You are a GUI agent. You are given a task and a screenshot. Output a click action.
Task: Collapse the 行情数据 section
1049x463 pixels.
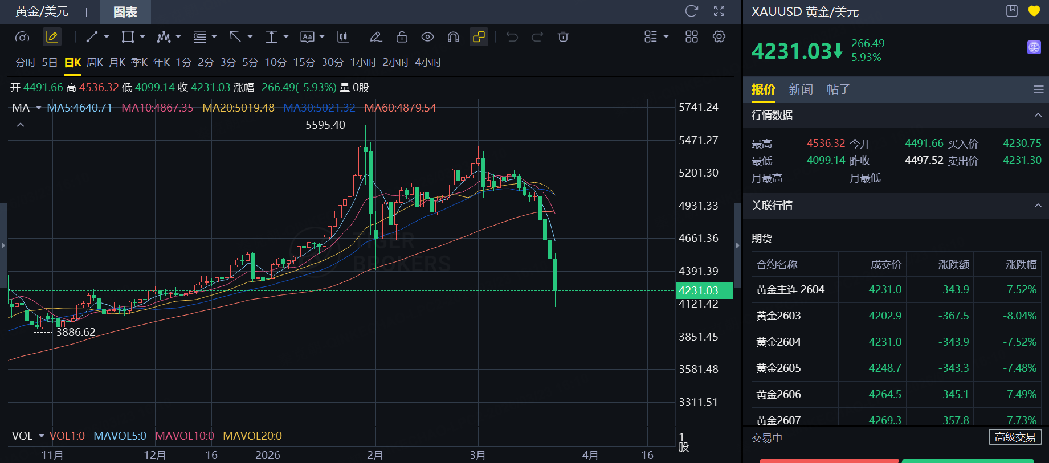tap(1038, 115)
